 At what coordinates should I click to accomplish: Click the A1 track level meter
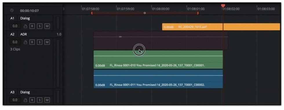pos(58,23)
